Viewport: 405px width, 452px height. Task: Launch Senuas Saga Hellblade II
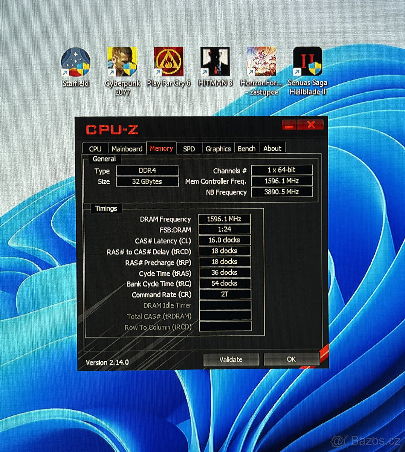[307, 62]
